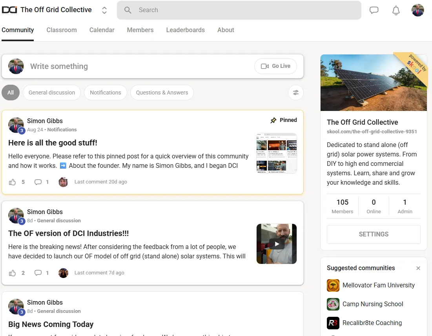Click Simon Gibbs avatar on pinned post
The width and height of the screenshot is (432, 336).
coord(16,125)
